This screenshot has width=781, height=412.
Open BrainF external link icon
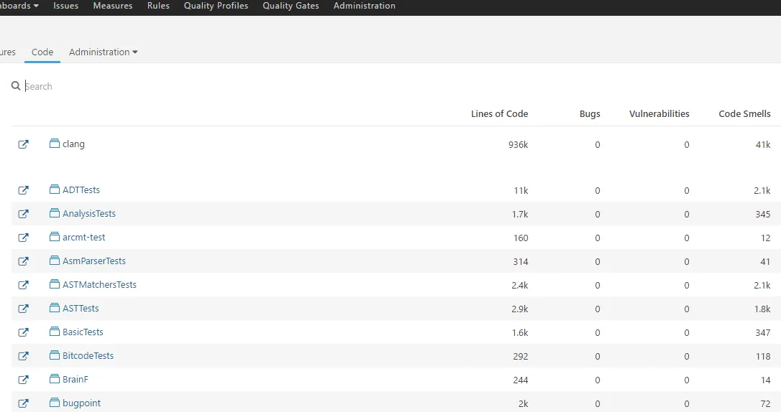[x=24, y=380]
